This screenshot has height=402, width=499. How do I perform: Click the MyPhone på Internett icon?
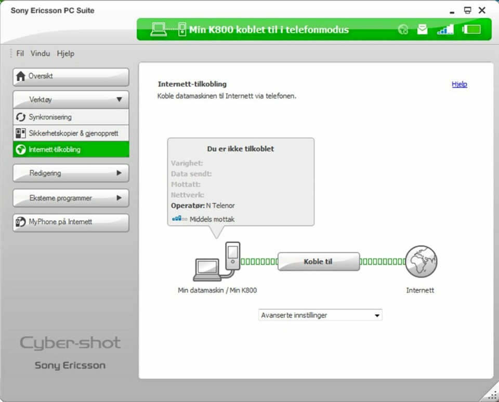coord(21,222)
